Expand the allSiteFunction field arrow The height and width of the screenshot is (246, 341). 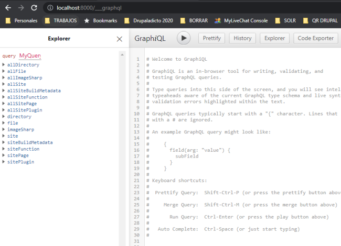click(x=4, y=97)
